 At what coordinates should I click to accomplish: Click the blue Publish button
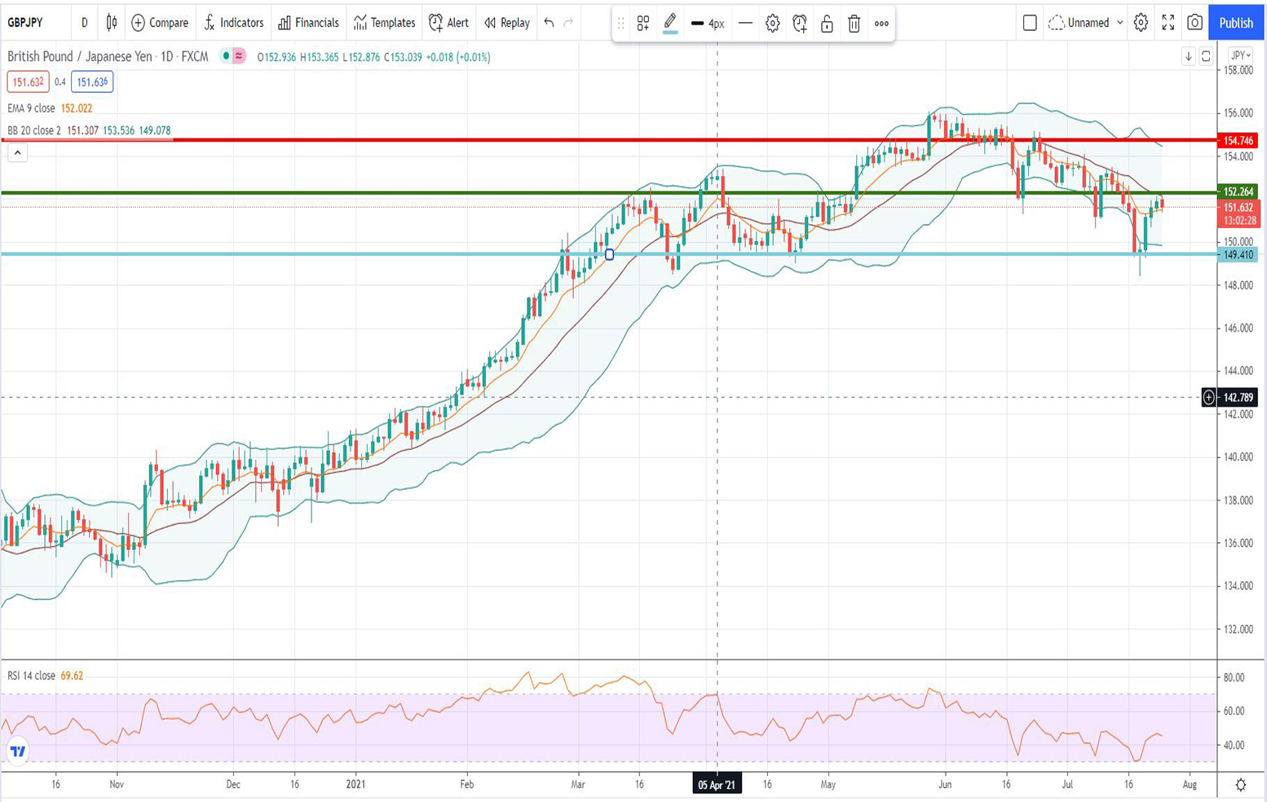click(1235, 23)
